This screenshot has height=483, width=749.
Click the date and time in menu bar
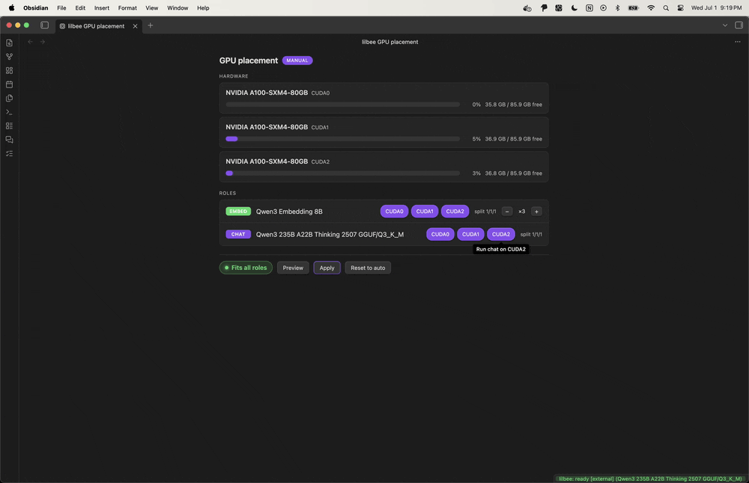pyautogui.click(x=716, y=7)
